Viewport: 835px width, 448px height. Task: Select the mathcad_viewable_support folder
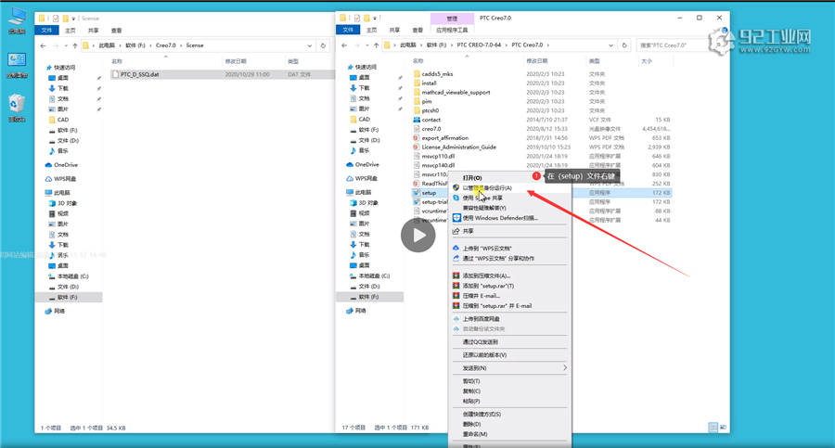click(x=456, y=92)
